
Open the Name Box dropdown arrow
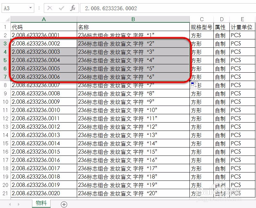tap(31, 8)
